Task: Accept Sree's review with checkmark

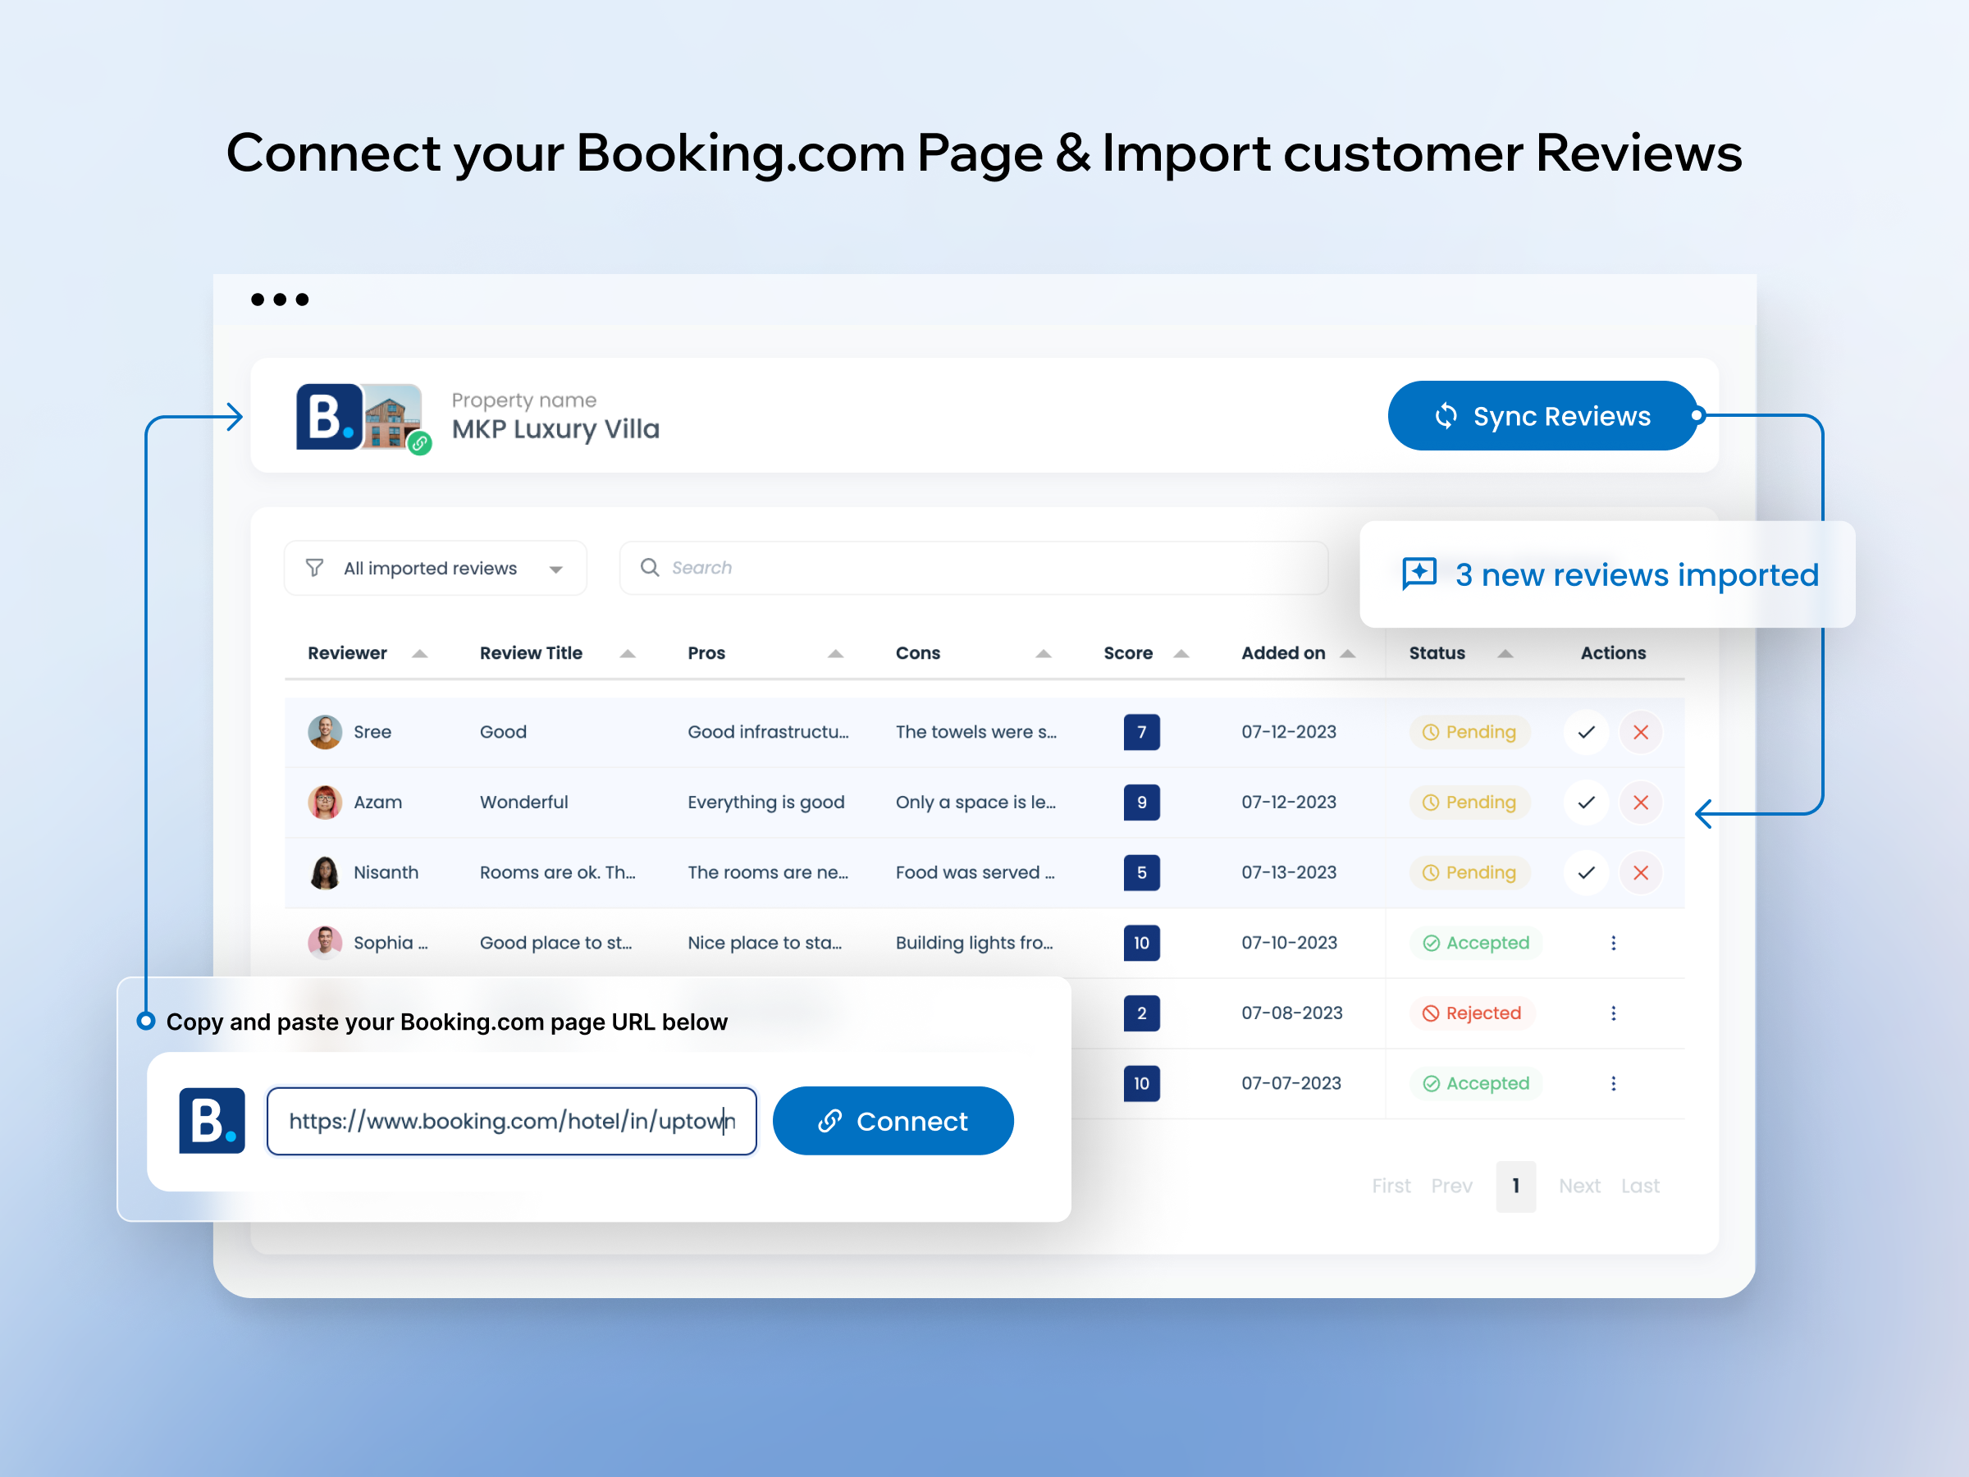Action: [1586, 732]
